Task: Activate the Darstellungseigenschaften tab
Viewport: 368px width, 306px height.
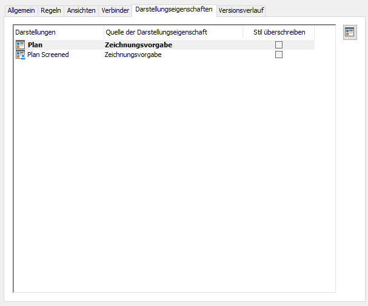Action: (x=174, y=10)
